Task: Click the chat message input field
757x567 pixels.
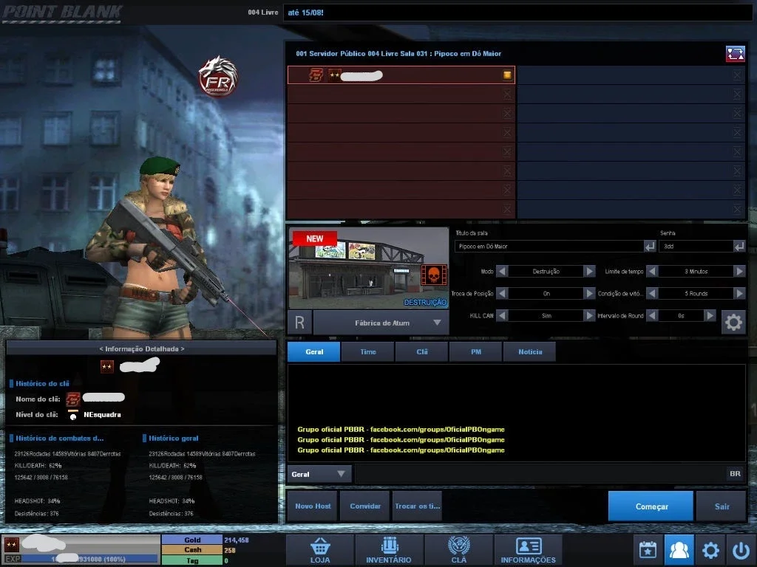Action: pyautogui.click(x=540, y=474)
